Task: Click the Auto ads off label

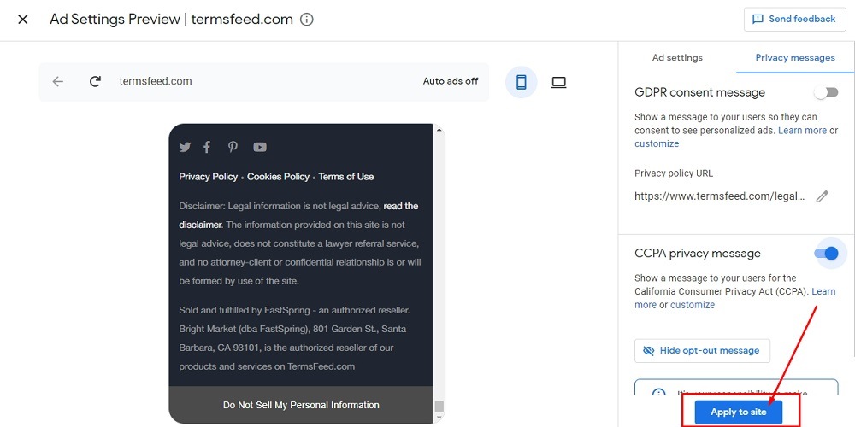Action: 451,81
